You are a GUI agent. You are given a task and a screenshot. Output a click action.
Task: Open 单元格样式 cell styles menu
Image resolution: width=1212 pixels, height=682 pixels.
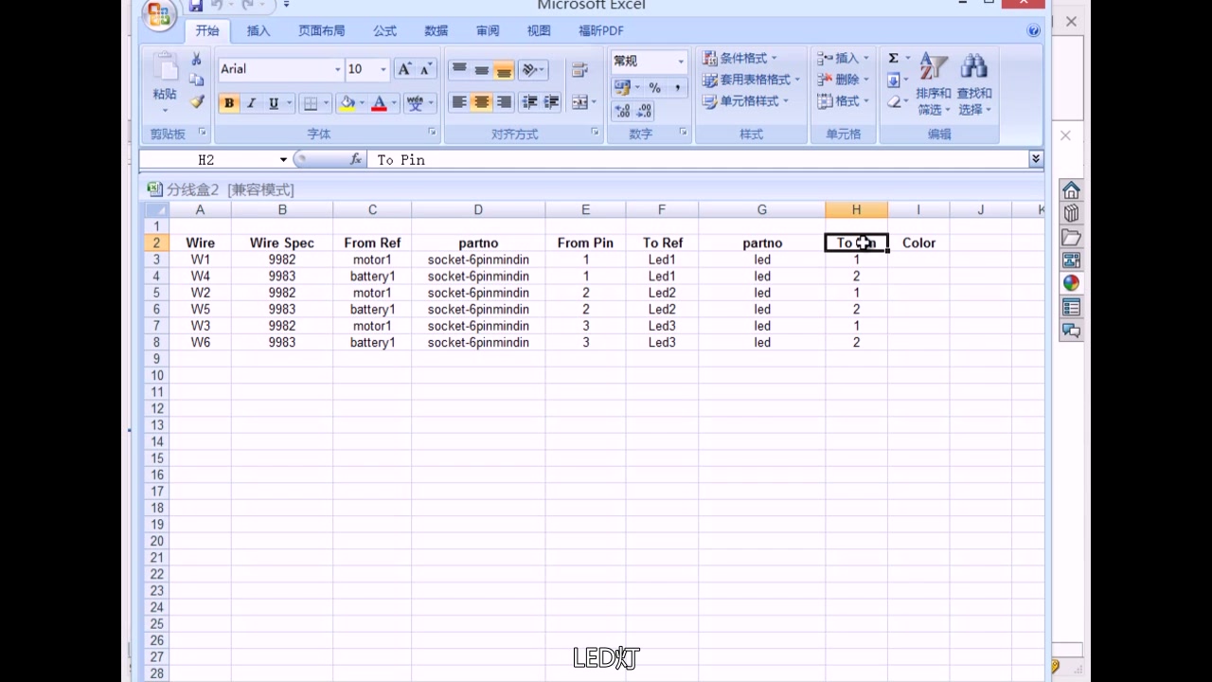(x=744, y=100)
